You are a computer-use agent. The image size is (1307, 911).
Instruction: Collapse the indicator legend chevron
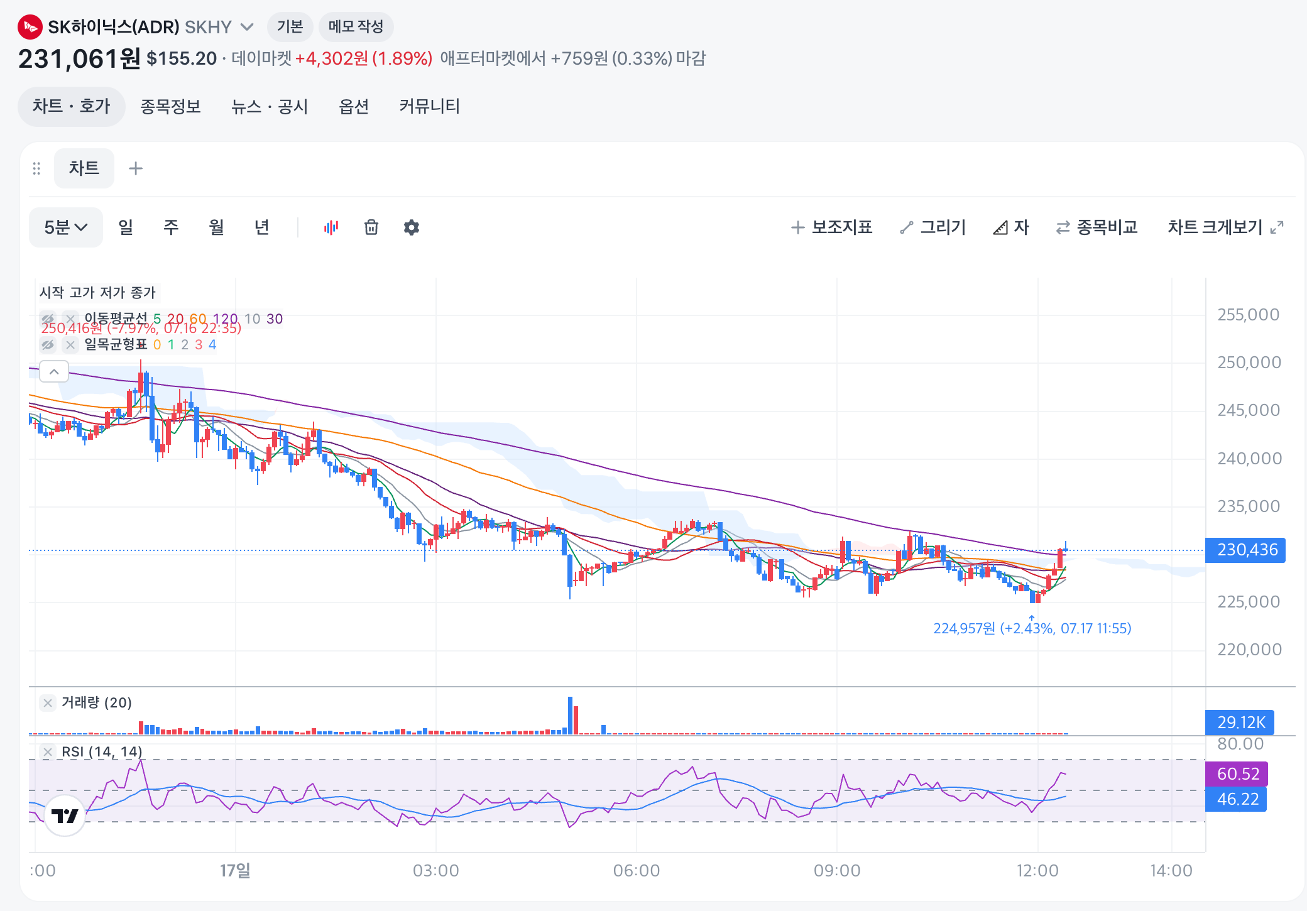pyautogui.click(x=54, y=372)
